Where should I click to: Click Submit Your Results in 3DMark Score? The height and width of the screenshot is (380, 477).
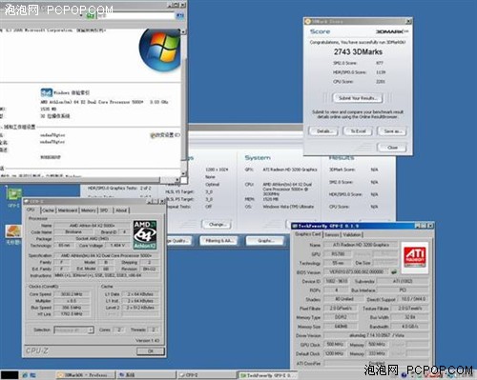pos(358,98)
